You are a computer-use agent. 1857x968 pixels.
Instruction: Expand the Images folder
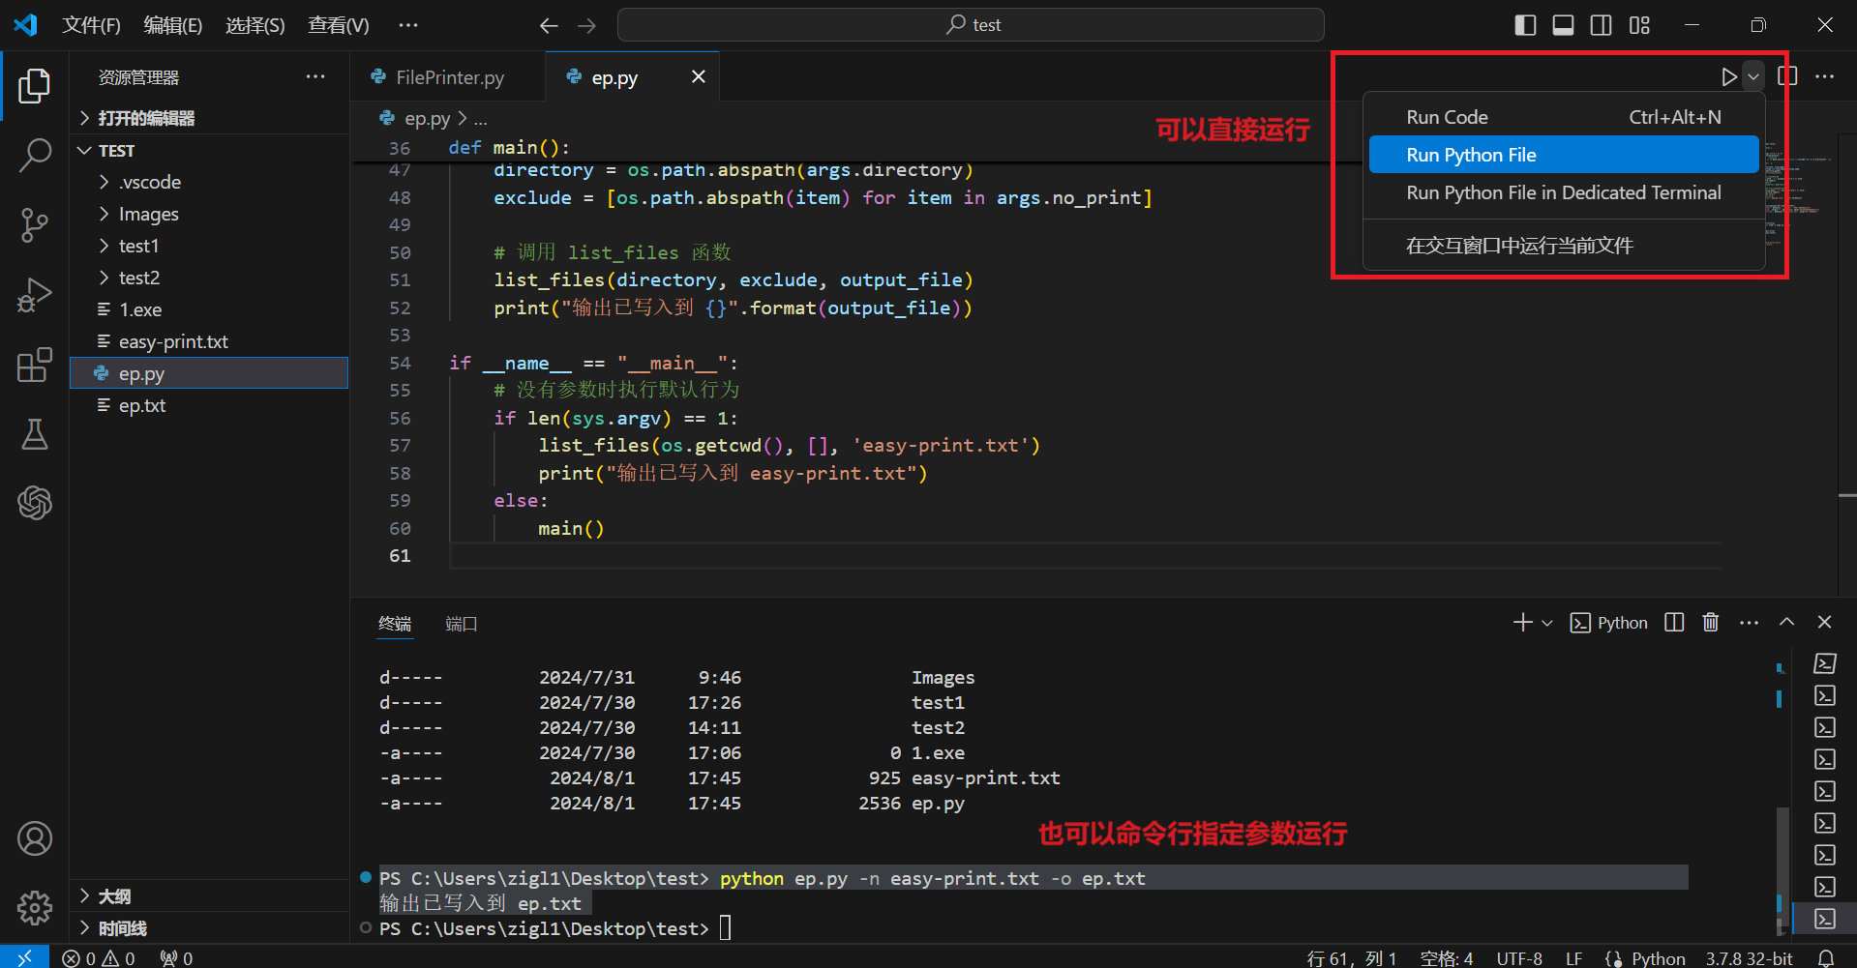pos(148,214)
